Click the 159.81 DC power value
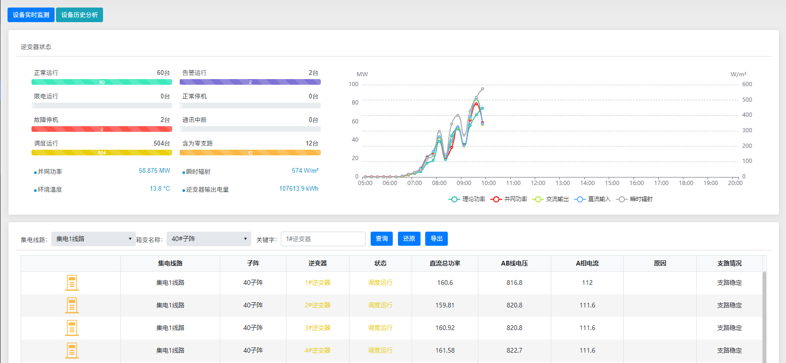Viewport: 786px width, 363px height. tap(445, 305)
